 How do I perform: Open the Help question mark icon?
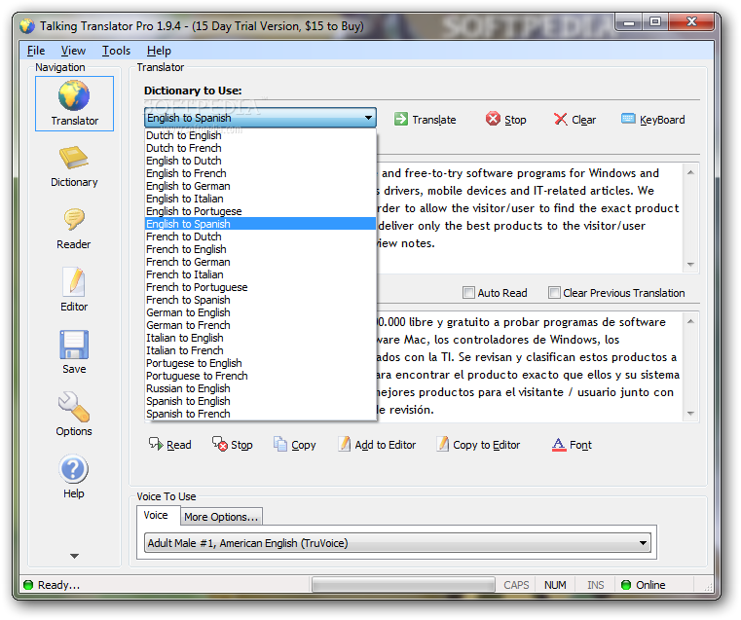tap(74, 469)
